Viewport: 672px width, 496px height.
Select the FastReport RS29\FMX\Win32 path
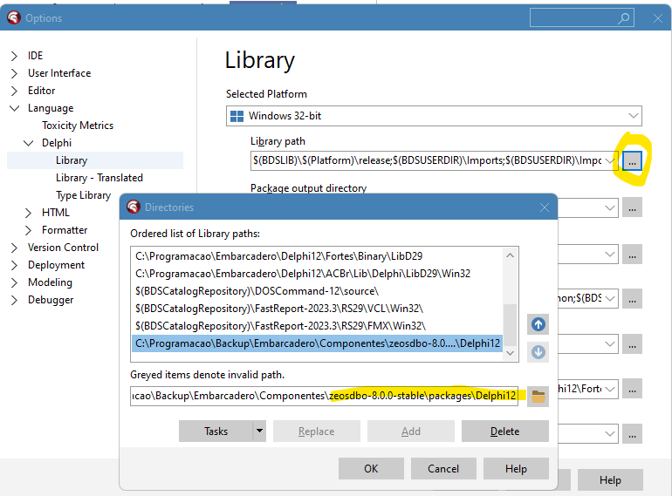pos(317,326)
